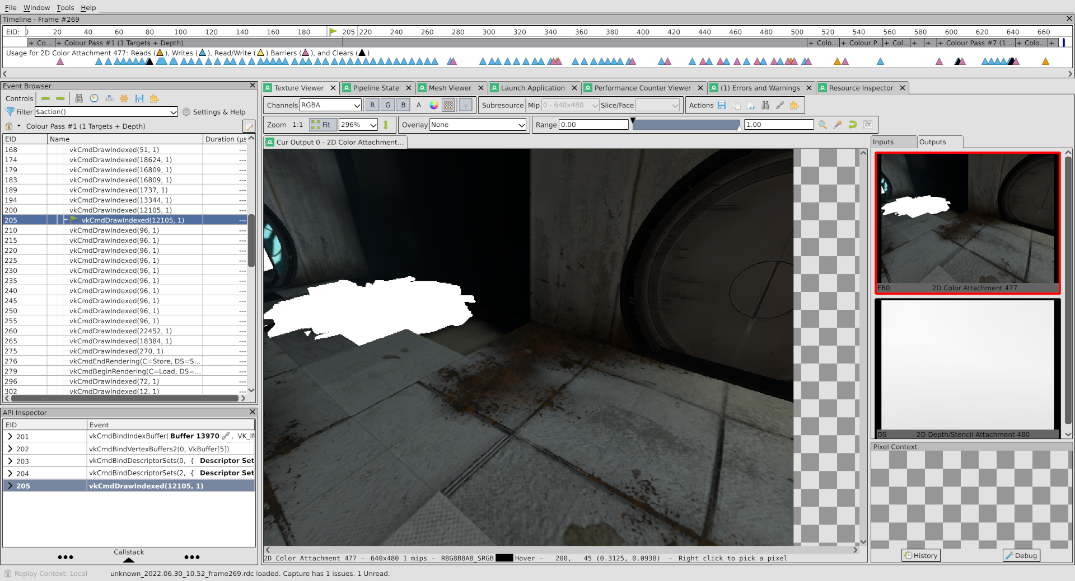Toggle Red channel button
The width and height of the screenshot is (1075, 581).
click(x=372, y=105)
